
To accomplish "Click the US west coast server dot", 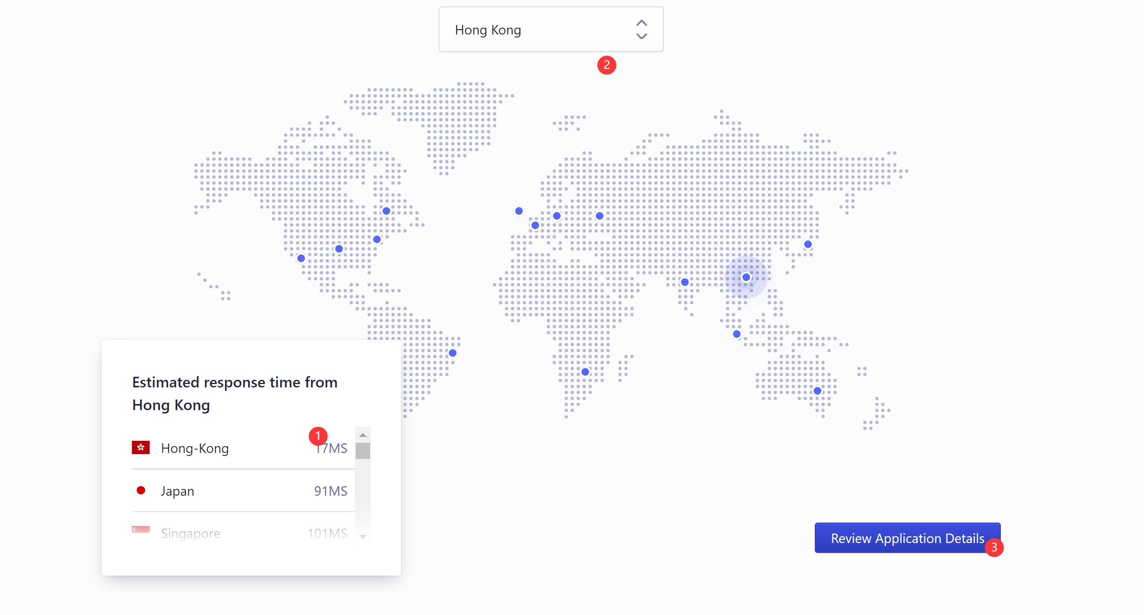I will click(x=301, y=258).
